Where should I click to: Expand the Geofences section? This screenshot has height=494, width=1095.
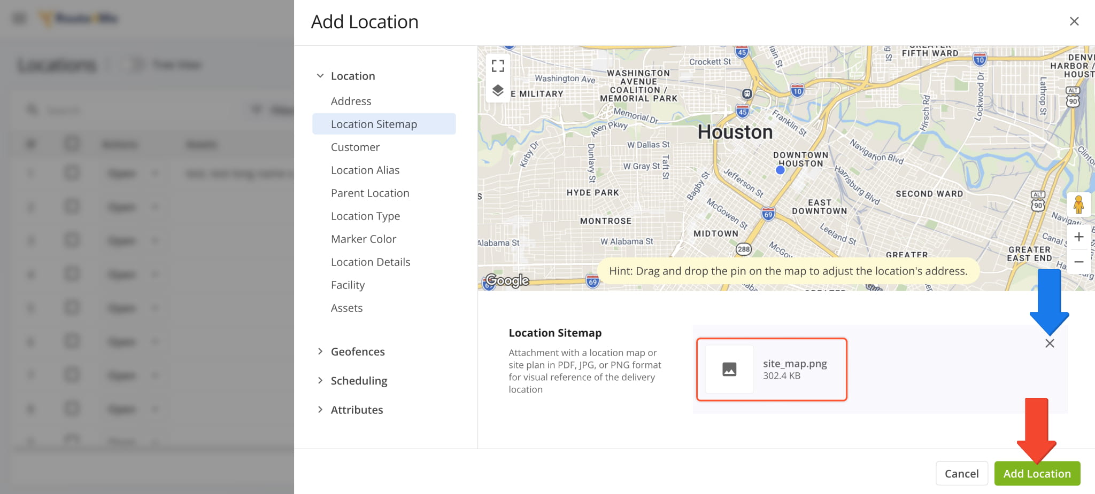coord(320,351)
